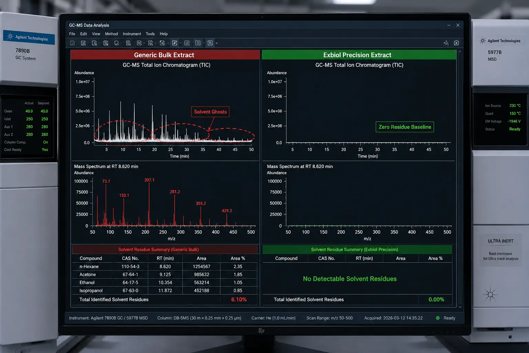This screenshot has height=353, width=529.
Task: Click the retention time 10.354 cell
Action: [x=165, y=282]
